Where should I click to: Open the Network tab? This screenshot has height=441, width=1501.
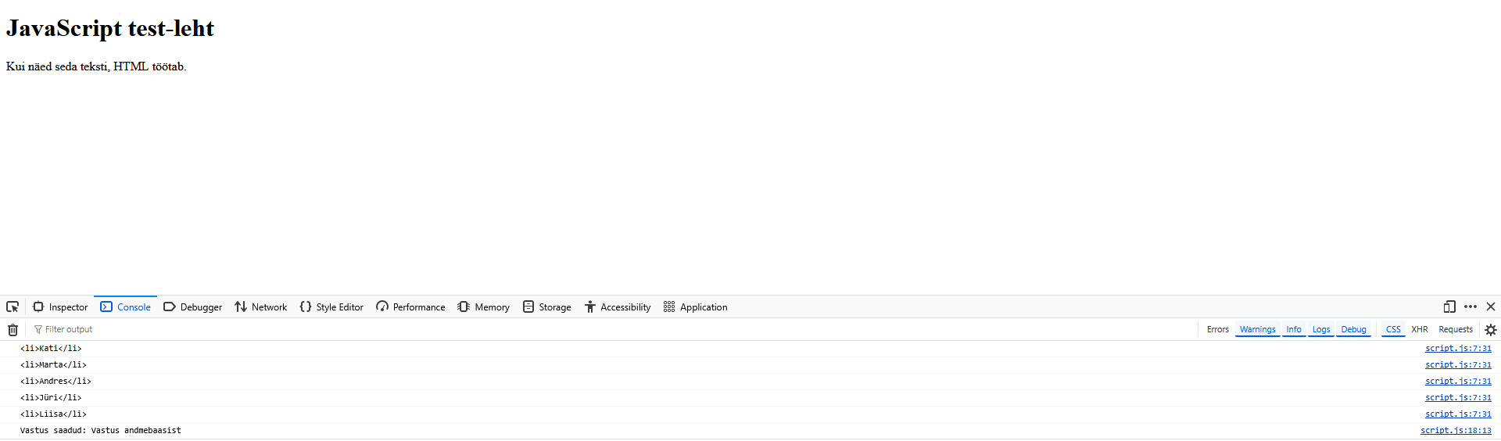pos(260,307)
